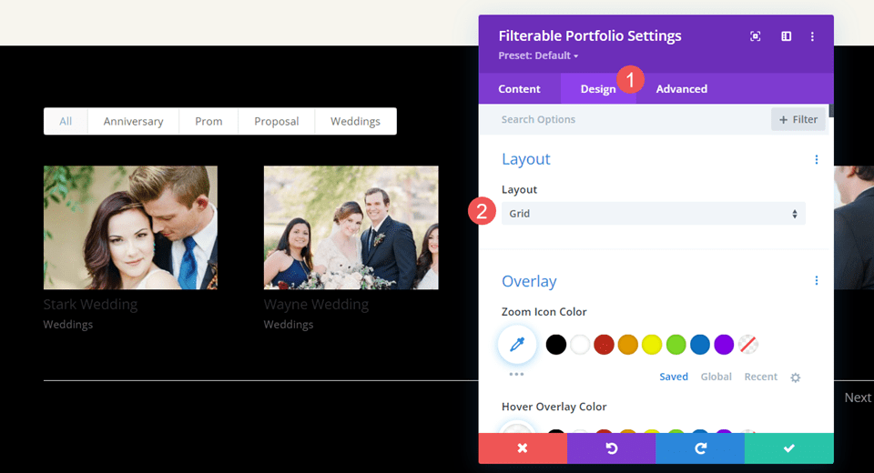Image resolution: width=874 pixels, height=473 pixels.
Task: Pick the blue Zoom Icon Color swatch
Action: click(699, 345)
